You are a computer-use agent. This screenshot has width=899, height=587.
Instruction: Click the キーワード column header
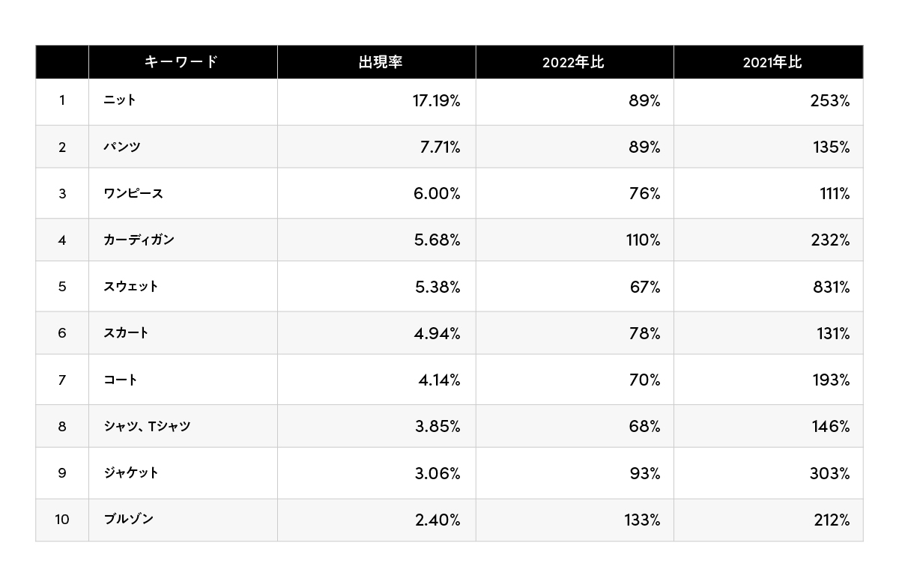(x=181, y=62)
